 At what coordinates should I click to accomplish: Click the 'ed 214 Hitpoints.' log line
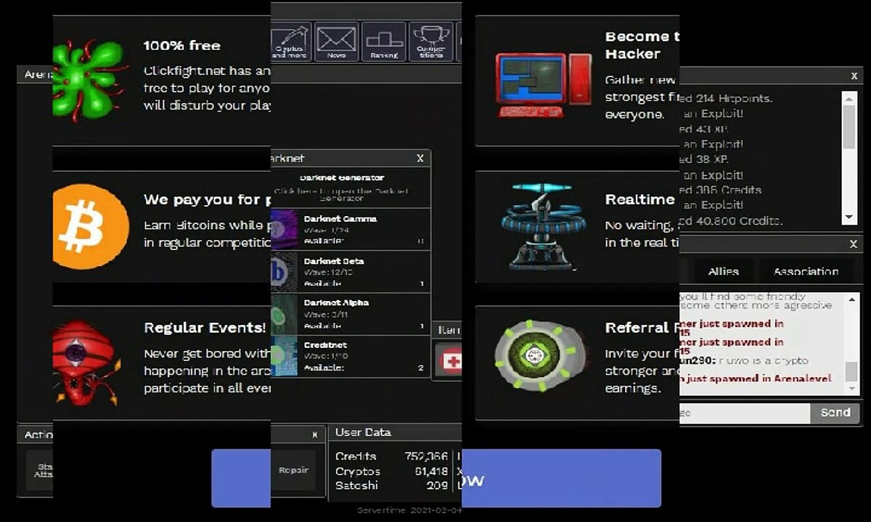click(x=726, y=98)
